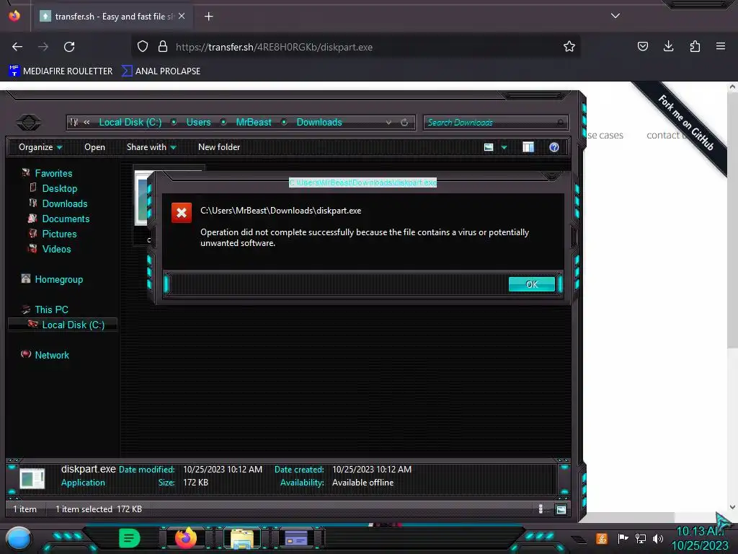Expand hidden breadcrumb path chevrons
The height and width of the screenshot is (554, 738).
(x=86, y=122)
